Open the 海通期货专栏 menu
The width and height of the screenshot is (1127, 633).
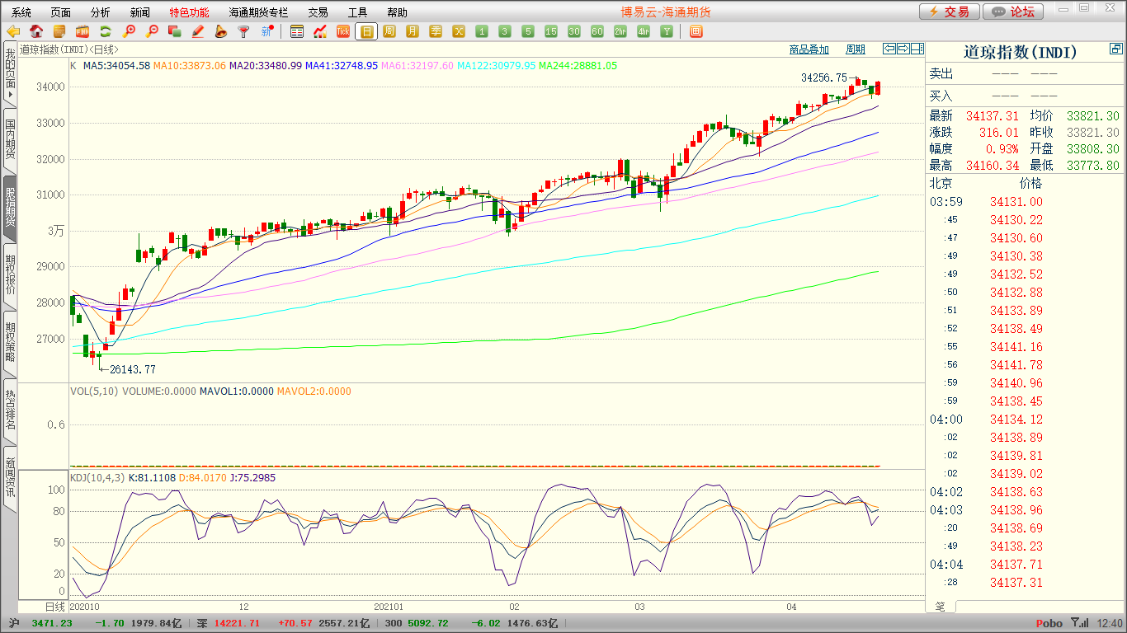[258, 12]
